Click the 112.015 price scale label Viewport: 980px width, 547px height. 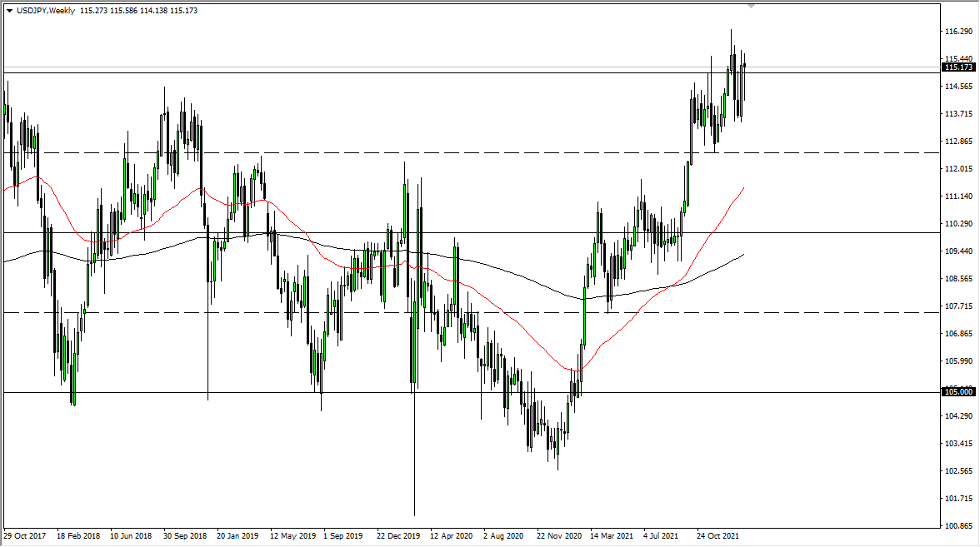[x=958, y=168]
